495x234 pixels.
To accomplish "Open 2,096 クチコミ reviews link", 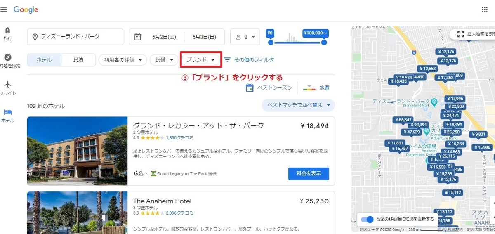I will point(179,213).
